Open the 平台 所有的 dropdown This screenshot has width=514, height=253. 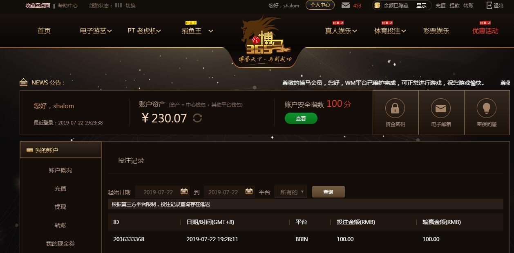pos(291,192)
